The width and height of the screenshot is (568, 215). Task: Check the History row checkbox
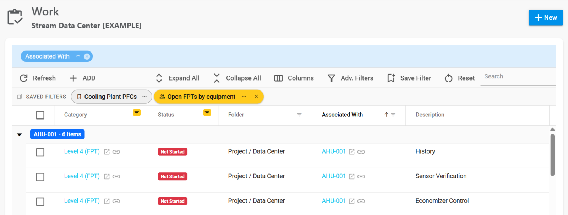[40, 152]
